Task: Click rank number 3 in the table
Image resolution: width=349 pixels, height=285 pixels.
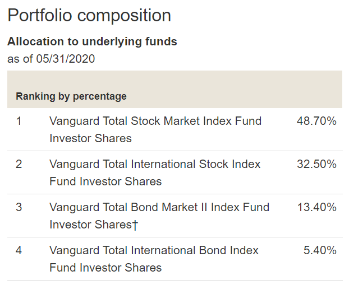Action: click(19, 207)
